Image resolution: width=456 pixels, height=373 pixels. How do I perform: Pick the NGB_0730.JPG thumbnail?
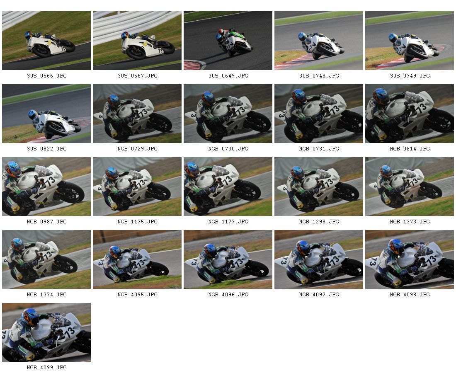[228, 114]
